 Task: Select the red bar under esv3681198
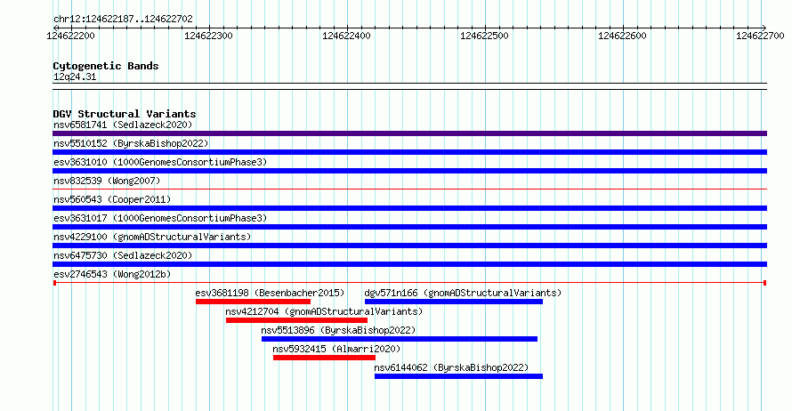tap(253, 302)
